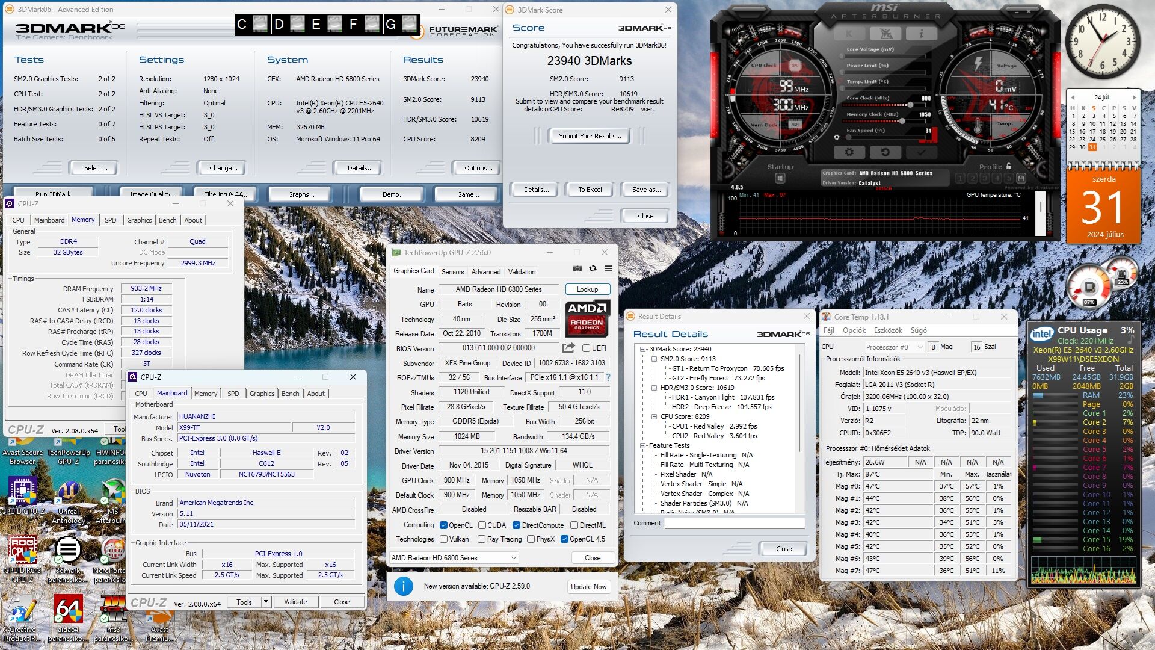
Task: Open the Opciók menu in Core Temp
Action: (x=854, y=330)
